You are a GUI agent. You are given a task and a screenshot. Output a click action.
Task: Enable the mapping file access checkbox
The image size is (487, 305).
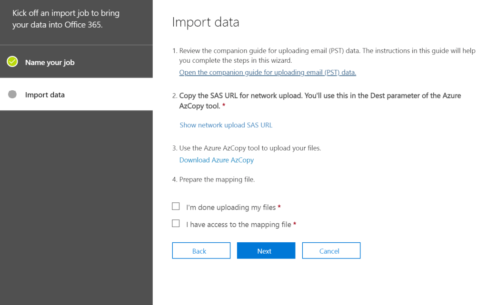pyautogui.click(x=176, y=223)
